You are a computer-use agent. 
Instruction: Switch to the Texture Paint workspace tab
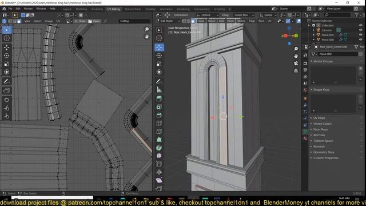pyautogui.click(x=133, y=9)
